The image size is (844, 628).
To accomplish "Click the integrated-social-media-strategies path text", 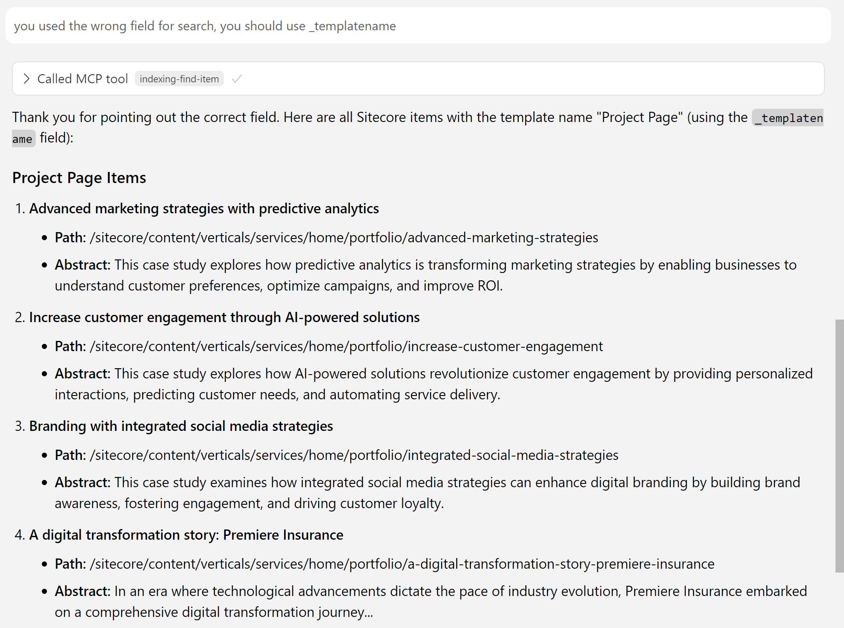I will pos(354,455).
